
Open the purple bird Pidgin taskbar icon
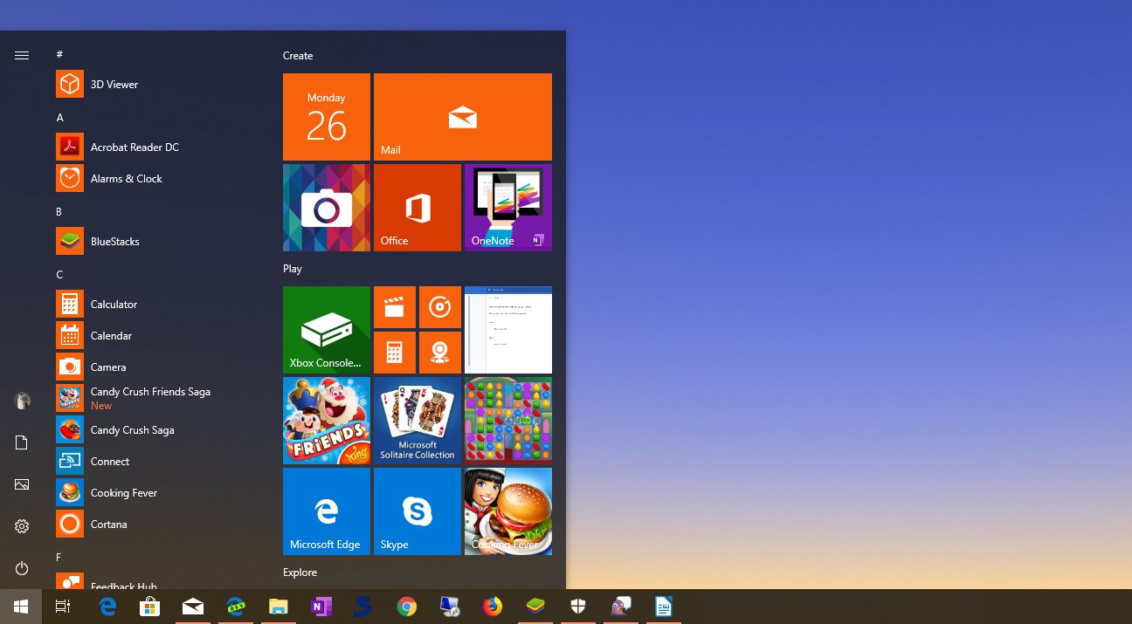coord(621,607)
